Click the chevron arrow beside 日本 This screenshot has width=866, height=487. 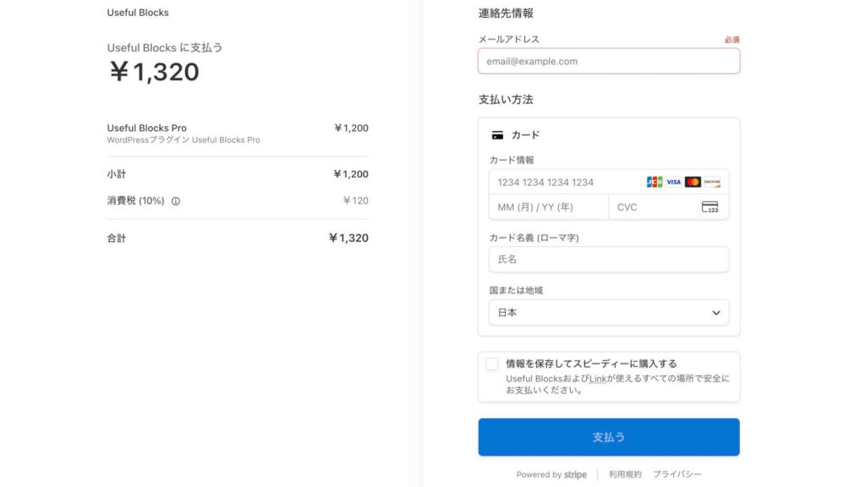click(x=716, y=313)
